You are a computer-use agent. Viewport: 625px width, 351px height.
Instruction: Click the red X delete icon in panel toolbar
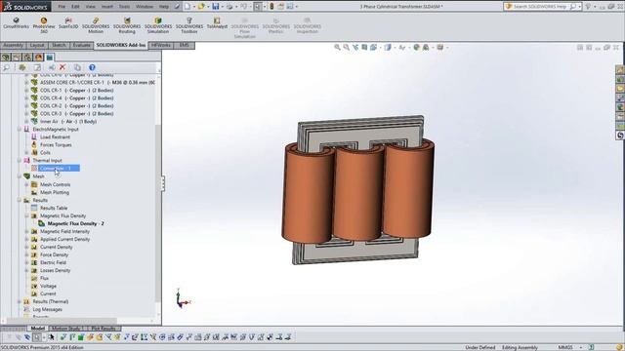[62, 67]
